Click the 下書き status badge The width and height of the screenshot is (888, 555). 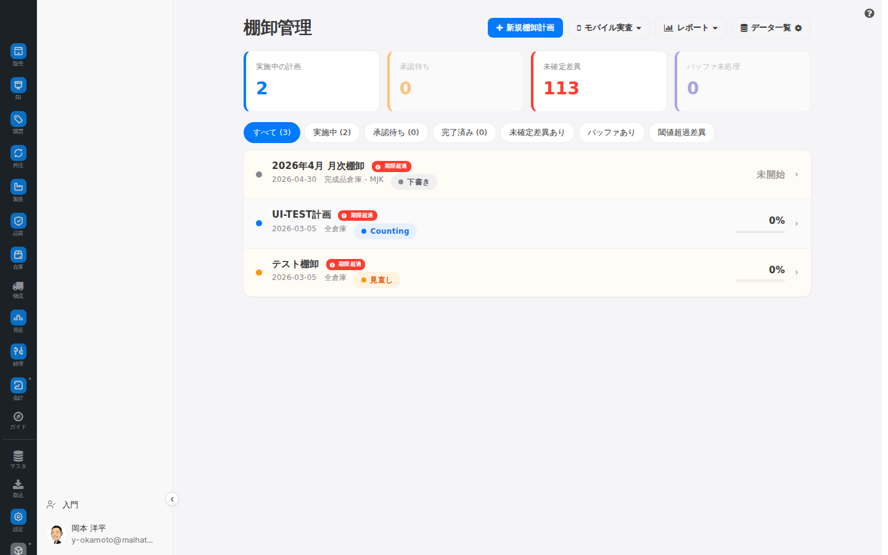(414, 182)
